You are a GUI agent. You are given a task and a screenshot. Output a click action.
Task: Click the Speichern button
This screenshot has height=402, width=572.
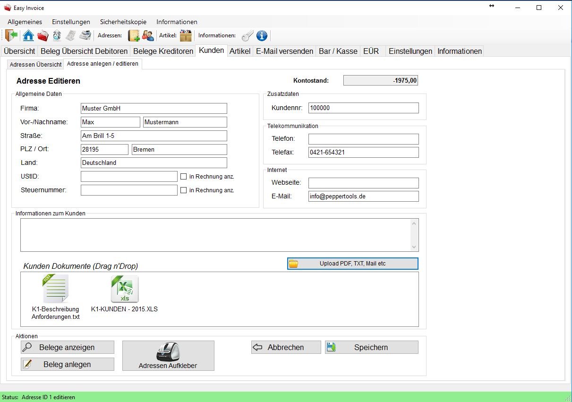tap(371, 347)
